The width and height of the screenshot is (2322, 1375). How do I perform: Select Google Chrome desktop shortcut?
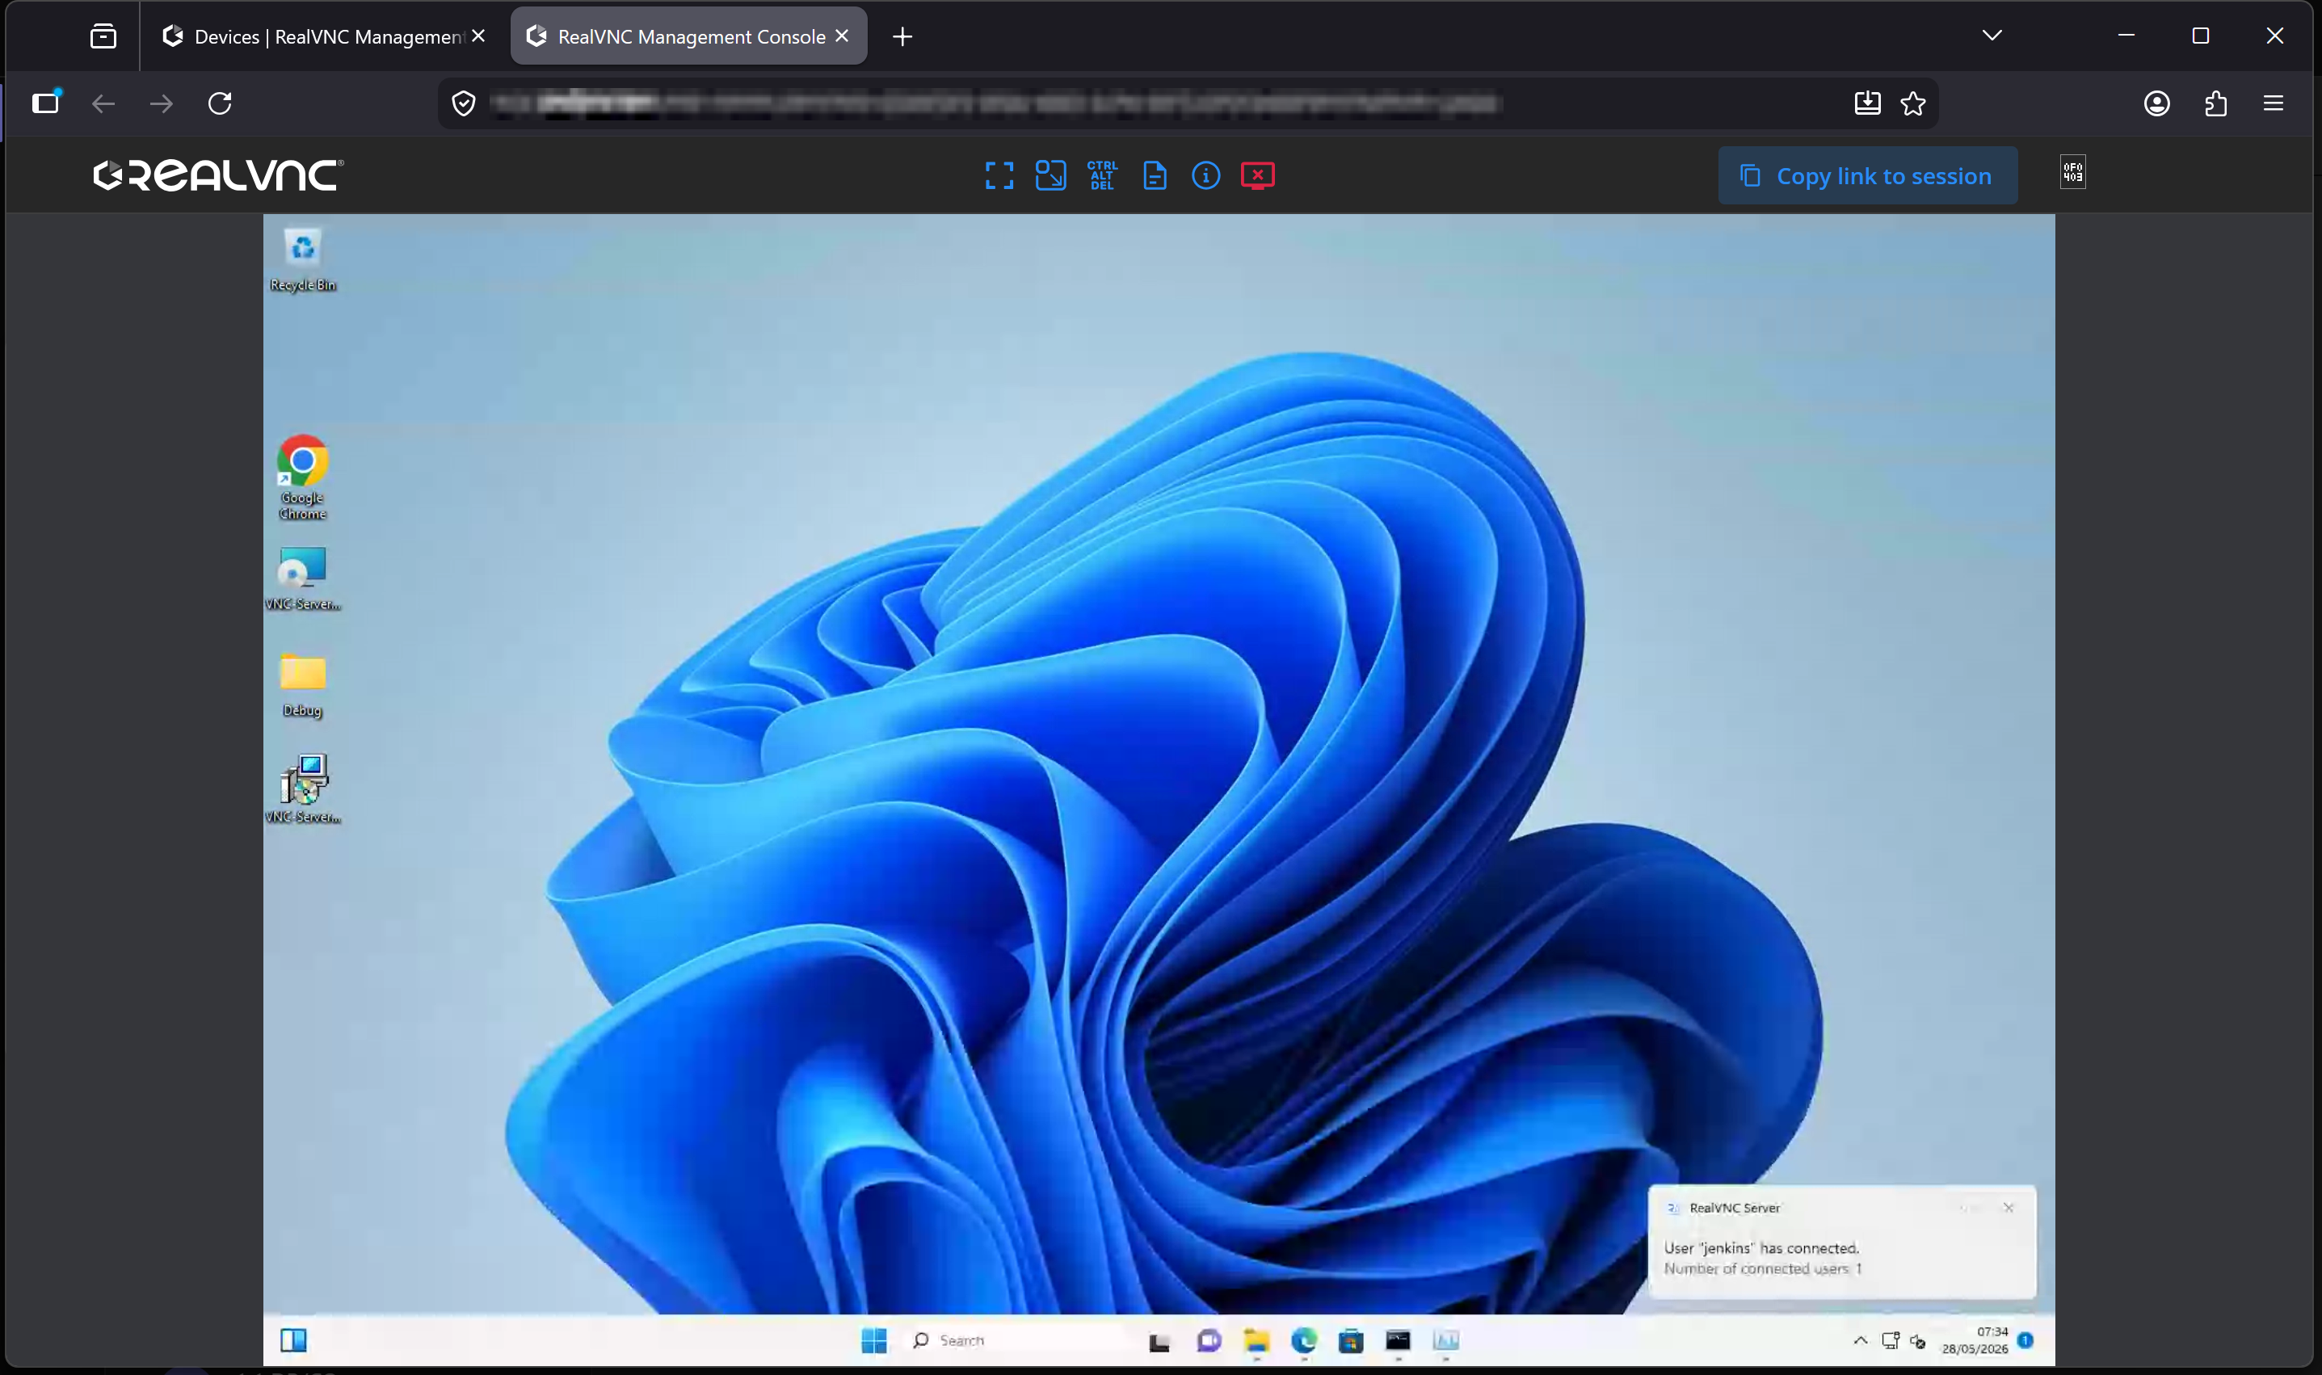pyautogui.click(x=303, y=477)
